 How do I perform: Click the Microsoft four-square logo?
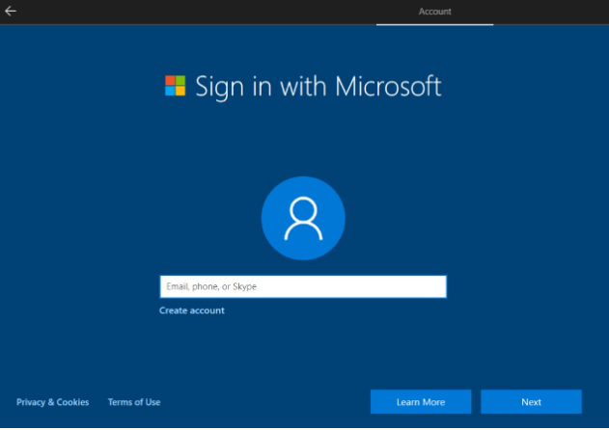(x=175, y=86)
